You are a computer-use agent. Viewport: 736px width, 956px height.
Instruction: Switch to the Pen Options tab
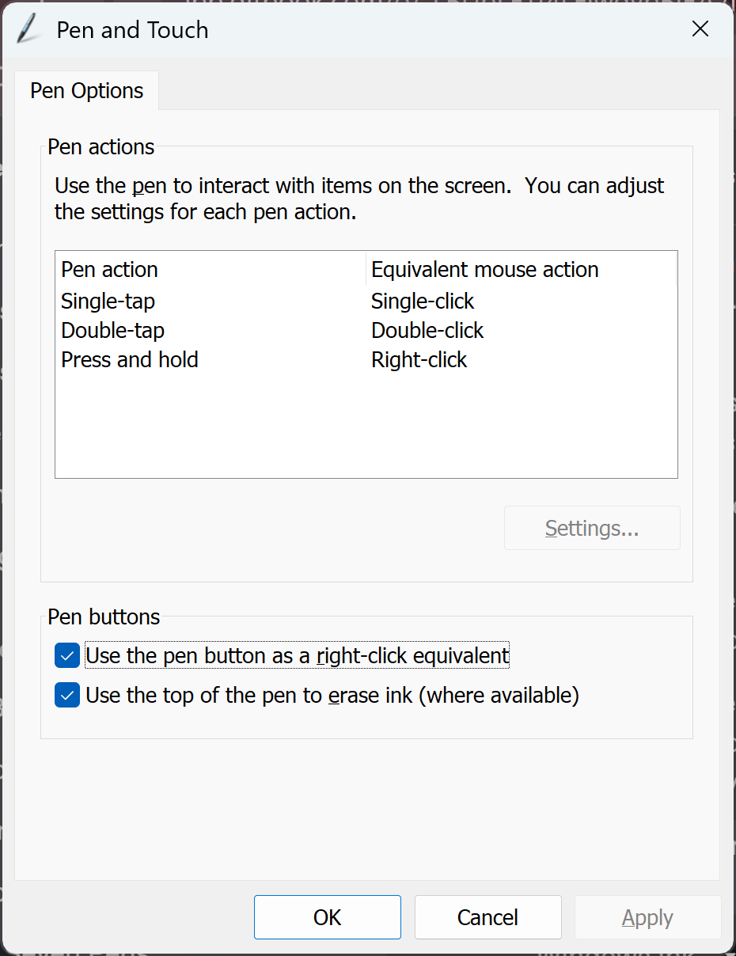(87, 91)
